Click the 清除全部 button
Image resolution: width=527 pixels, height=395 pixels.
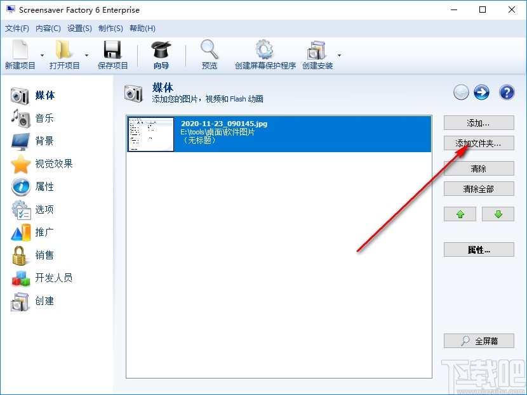[479, 189]
